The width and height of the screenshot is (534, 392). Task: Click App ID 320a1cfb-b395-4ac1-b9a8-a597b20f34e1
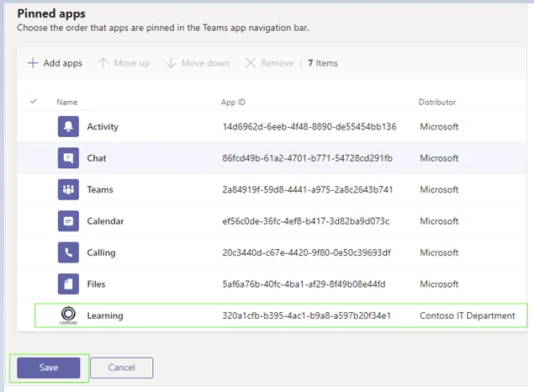(x=306, y=315)
